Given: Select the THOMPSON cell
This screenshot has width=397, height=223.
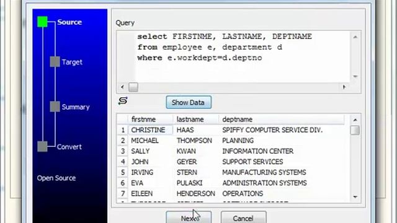Looking at the screenshot, I should (x=196, y=141).
